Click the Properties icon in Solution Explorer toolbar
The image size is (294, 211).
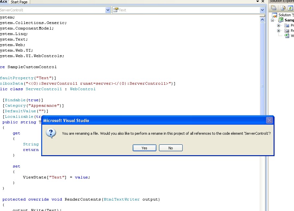[273, 7]
